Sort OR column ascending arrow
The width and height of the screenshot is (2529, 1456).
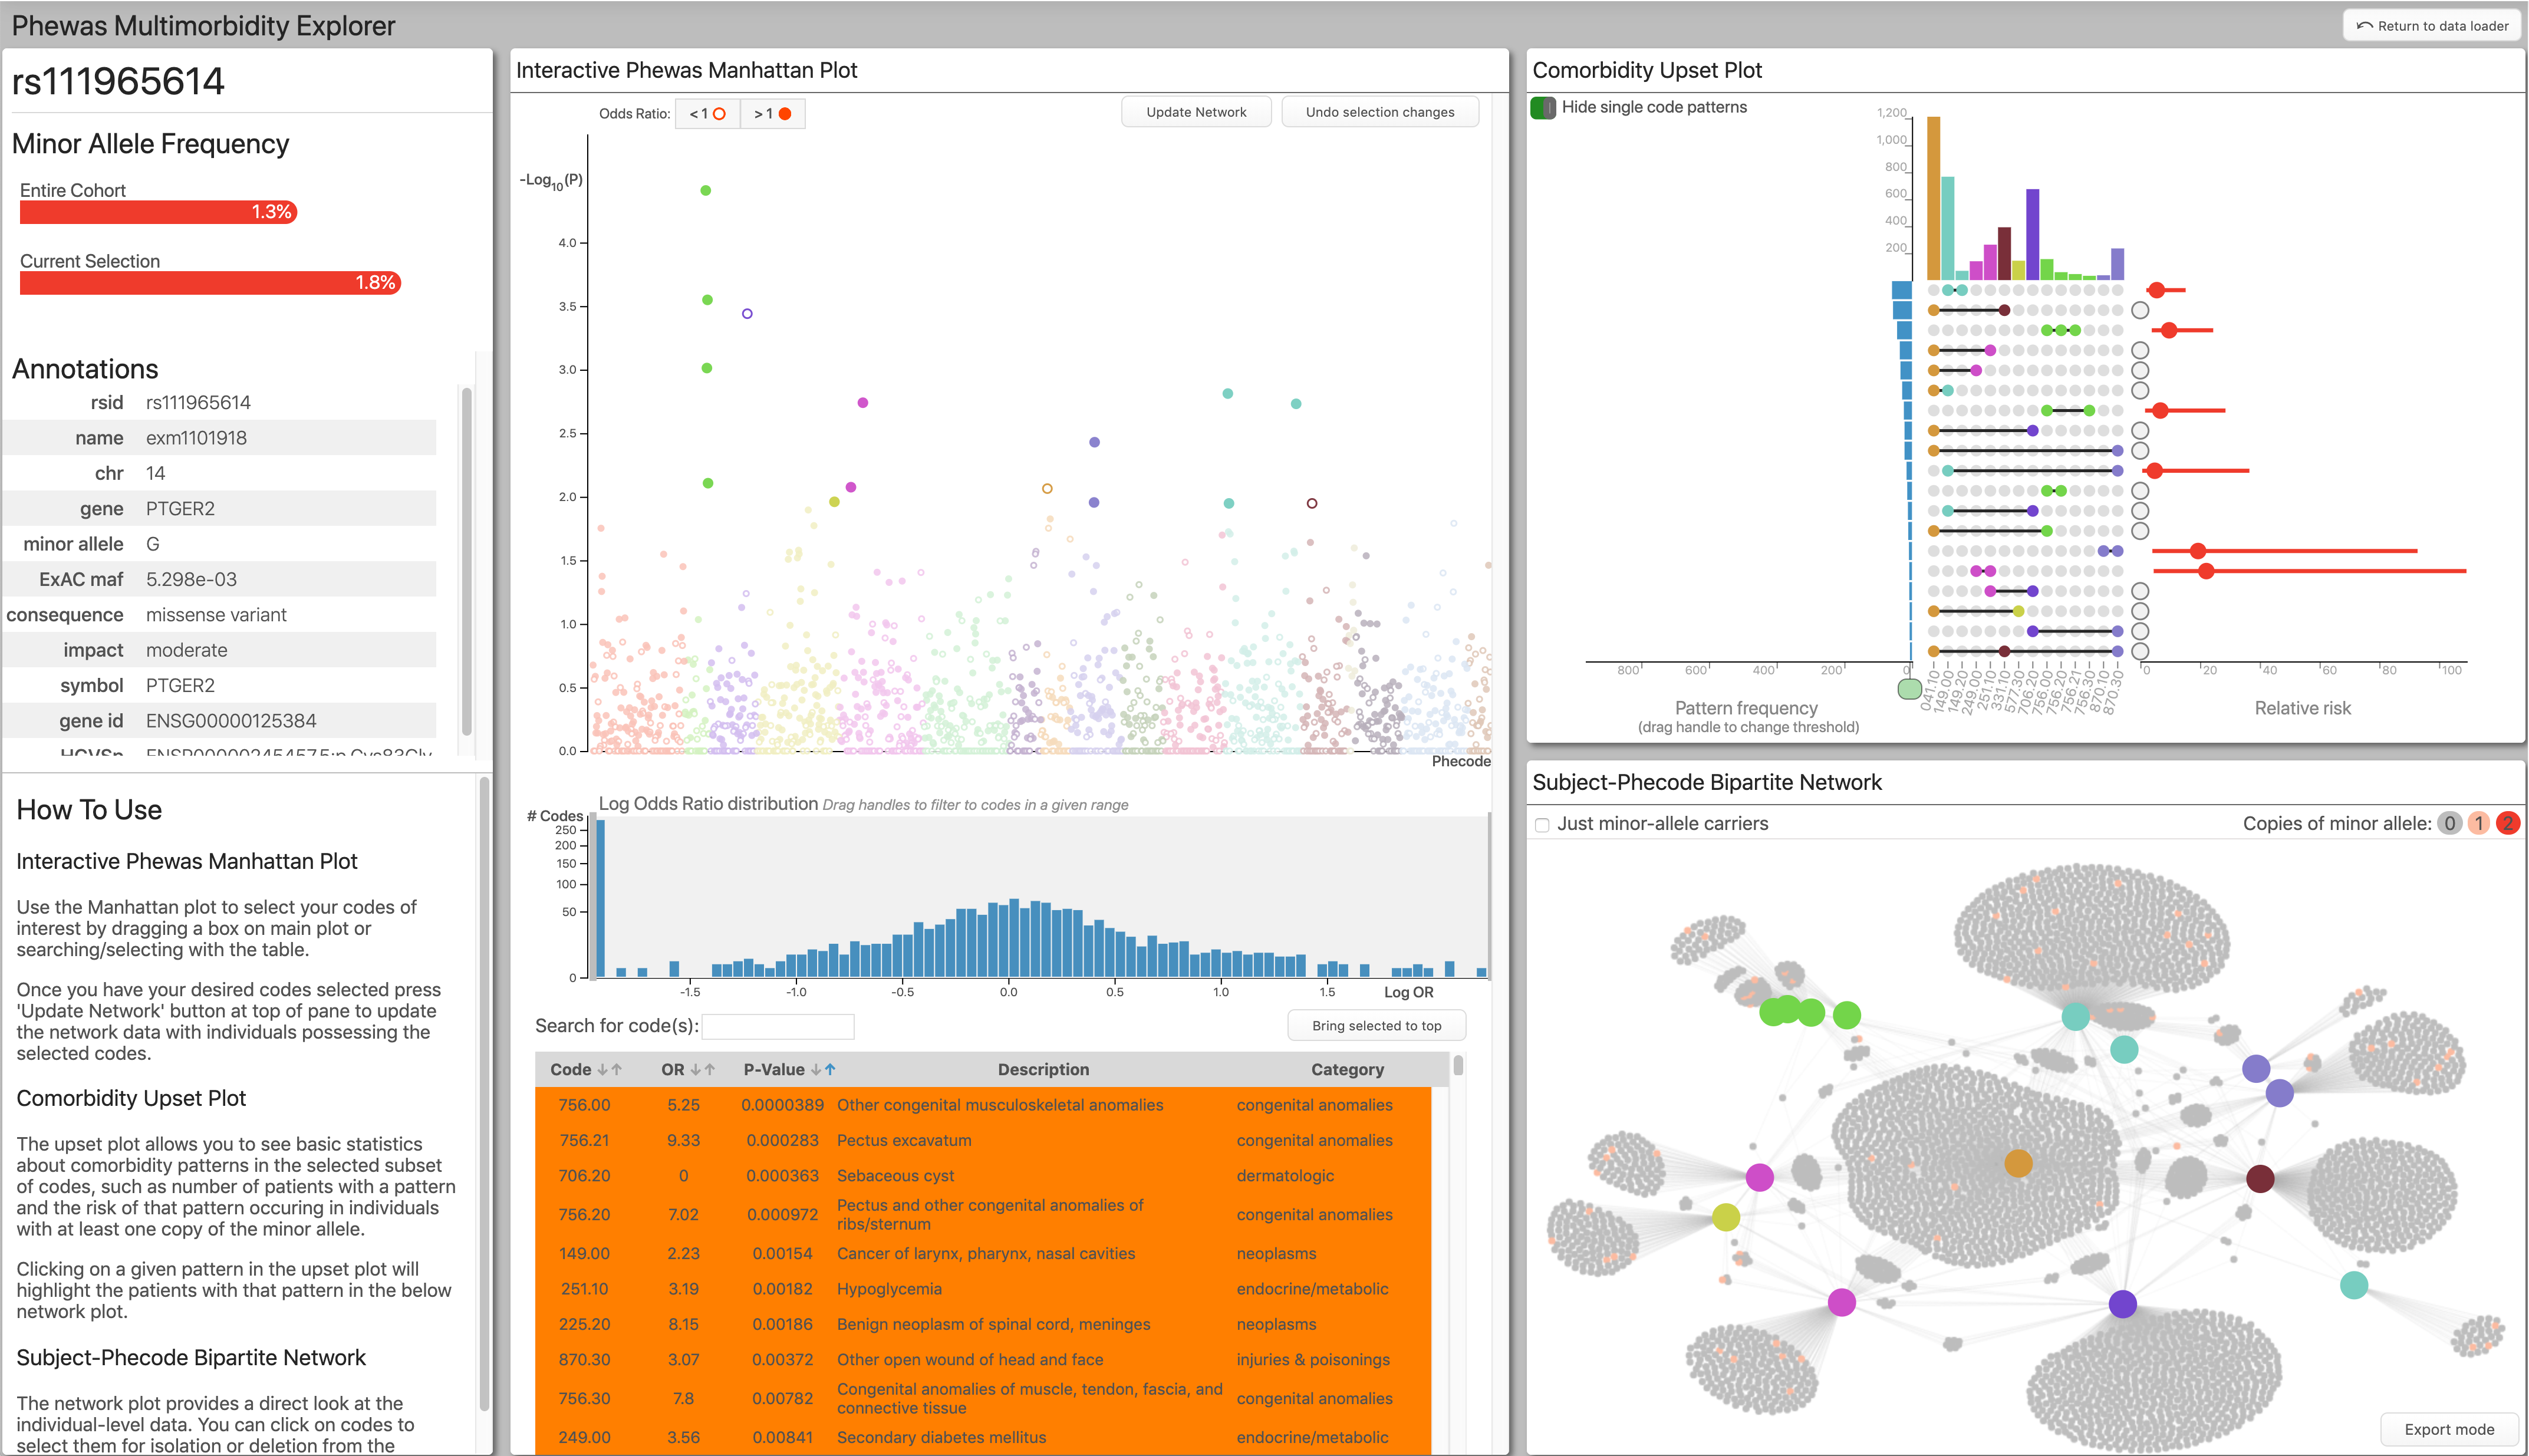point(710,1069)
